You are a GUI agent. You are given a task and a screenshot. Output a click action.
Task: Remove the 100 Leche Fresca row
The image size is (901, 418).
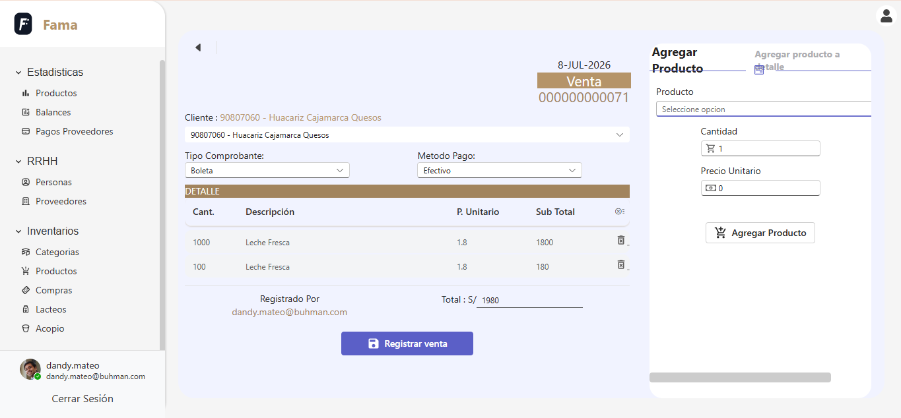point(620,264)
